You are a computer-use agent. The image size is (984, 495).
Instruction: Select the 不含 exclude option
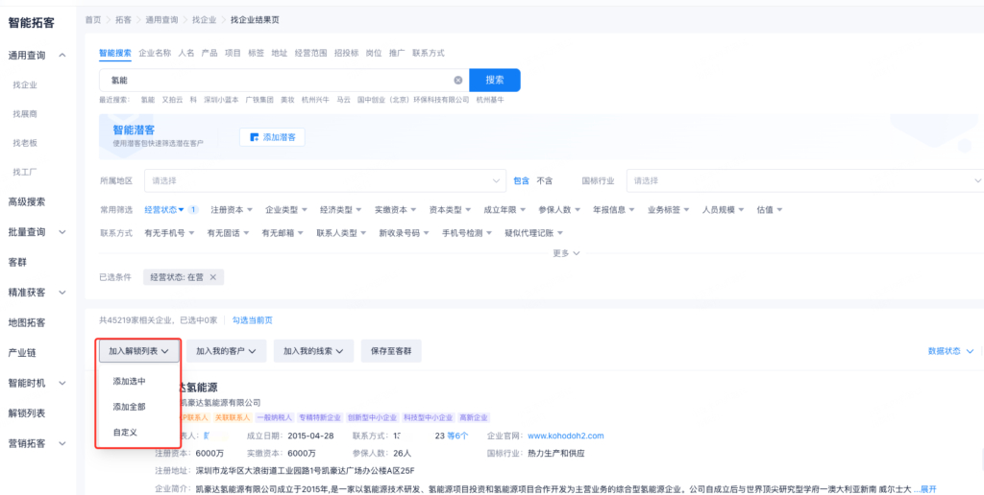pyautogui.click(x=545, y=180)
